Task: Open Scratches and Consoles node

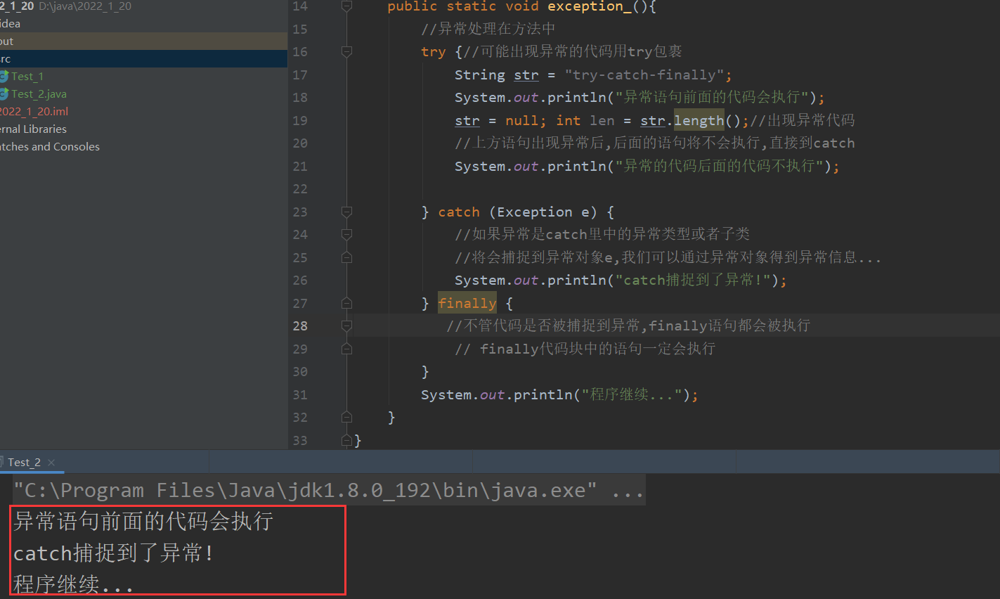Action: pyautogui.click(x=49, y=146)
